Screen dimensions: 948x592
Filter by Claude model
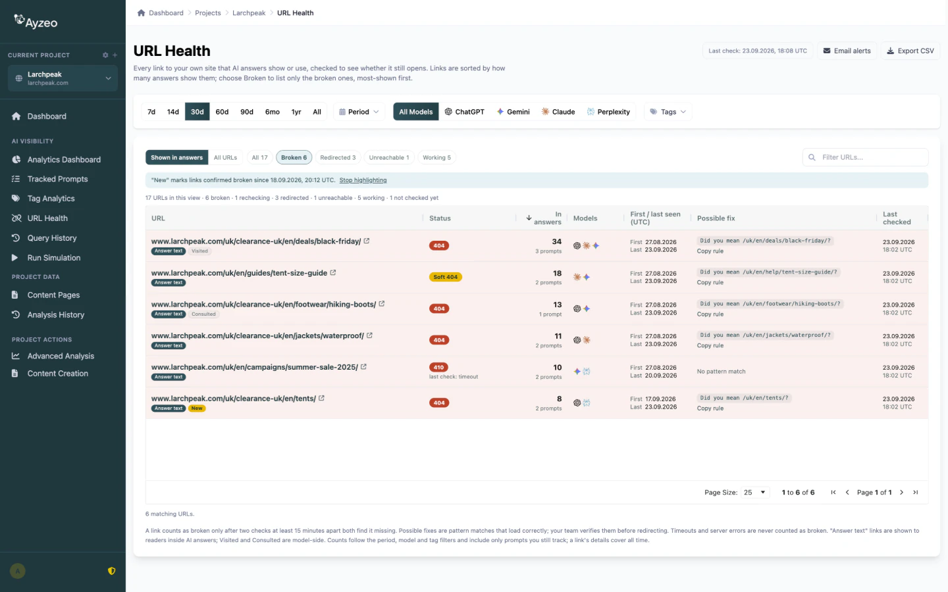tap(558, 112)
